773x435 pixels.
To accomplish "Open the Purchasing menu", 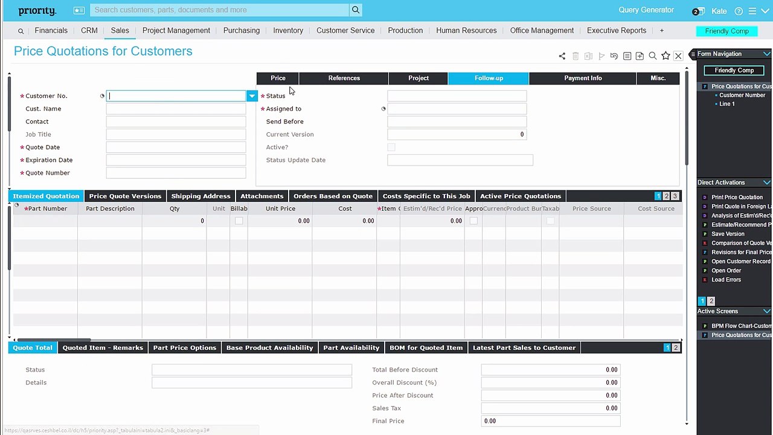I will pos(242,30).
